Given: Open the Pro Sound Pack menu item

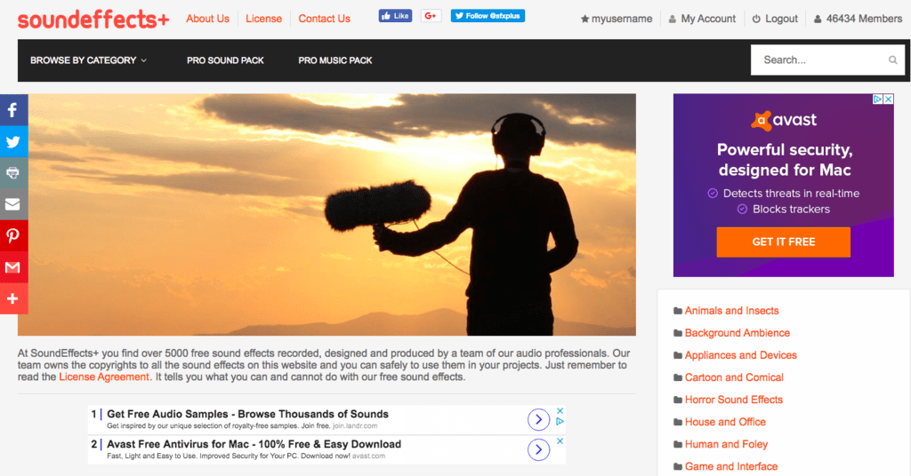Looking at the screenshot, I should click(225, 60).
